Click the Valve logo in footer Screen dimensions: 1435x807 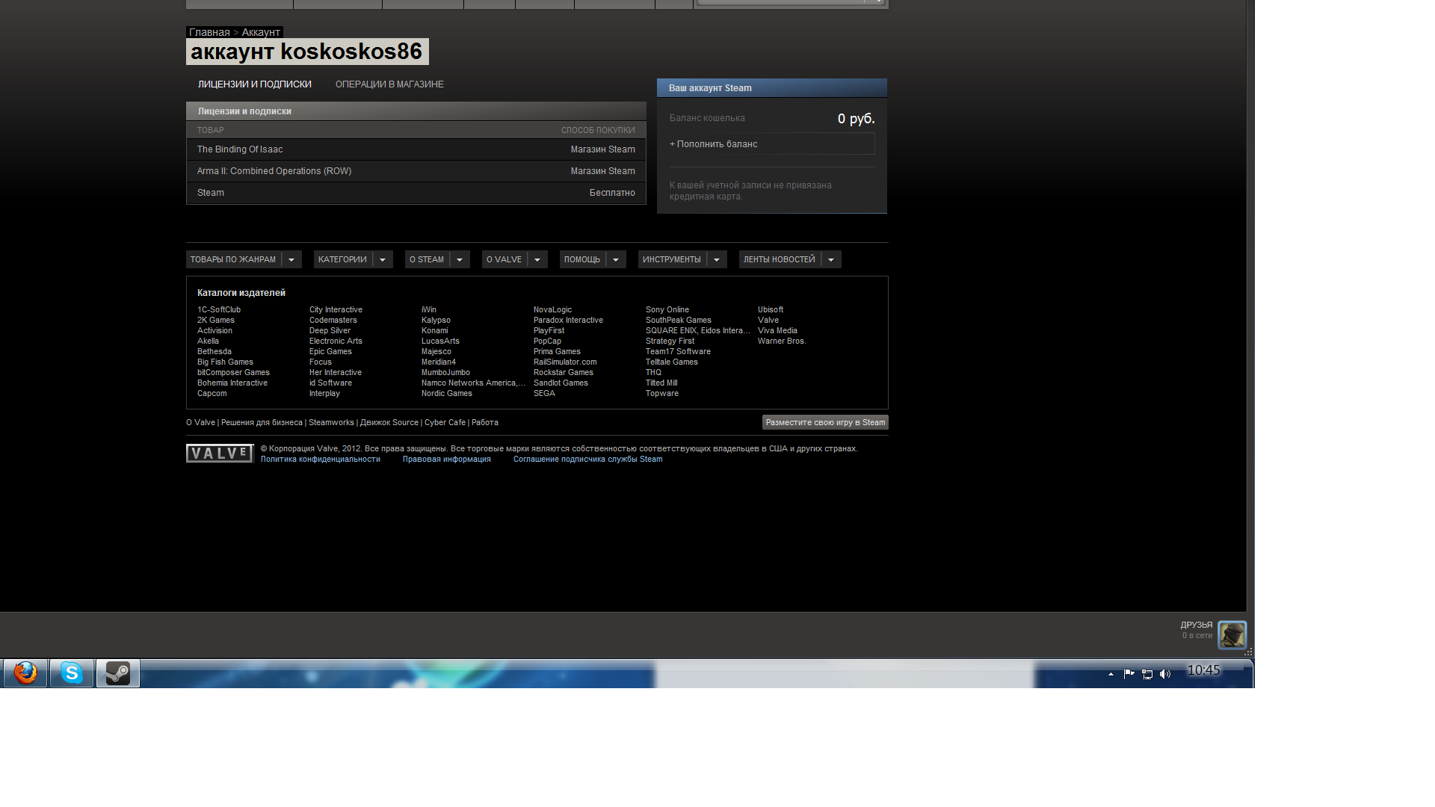[x=220, y=454]
